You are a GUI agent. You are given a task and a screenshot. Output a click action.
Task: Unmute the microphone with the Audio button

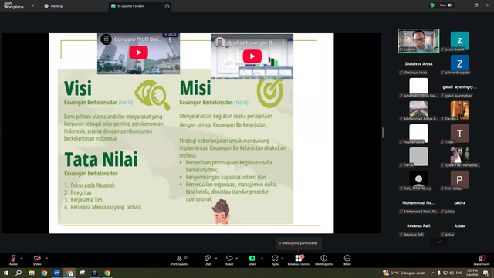click(13, 260)
